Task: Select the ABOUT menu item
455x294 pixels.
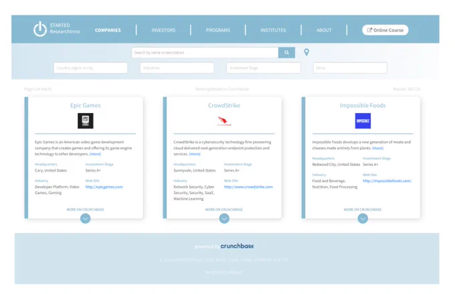Action: tap(324, 30)
